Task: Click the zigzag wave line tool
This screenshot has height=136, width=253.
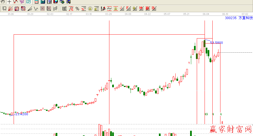Action: click(x=36, y=9)
